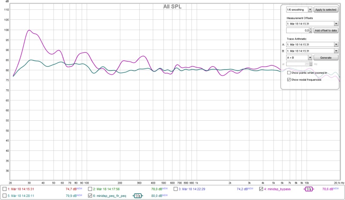The image size is (345, 200).
Task: Click the NEW marker beside 78,6 dB
Action: pos(340,189)
